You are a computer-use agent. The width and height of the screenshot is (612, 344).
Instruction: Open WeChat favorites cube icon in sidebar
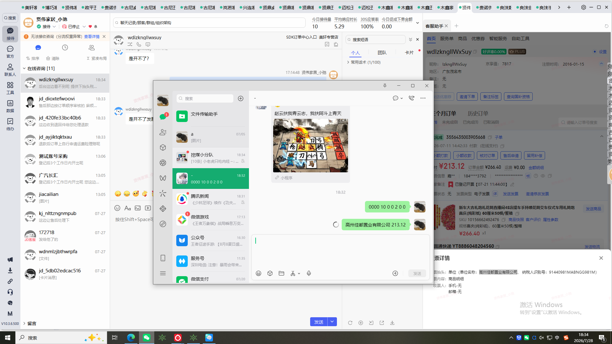pos(163,147)
